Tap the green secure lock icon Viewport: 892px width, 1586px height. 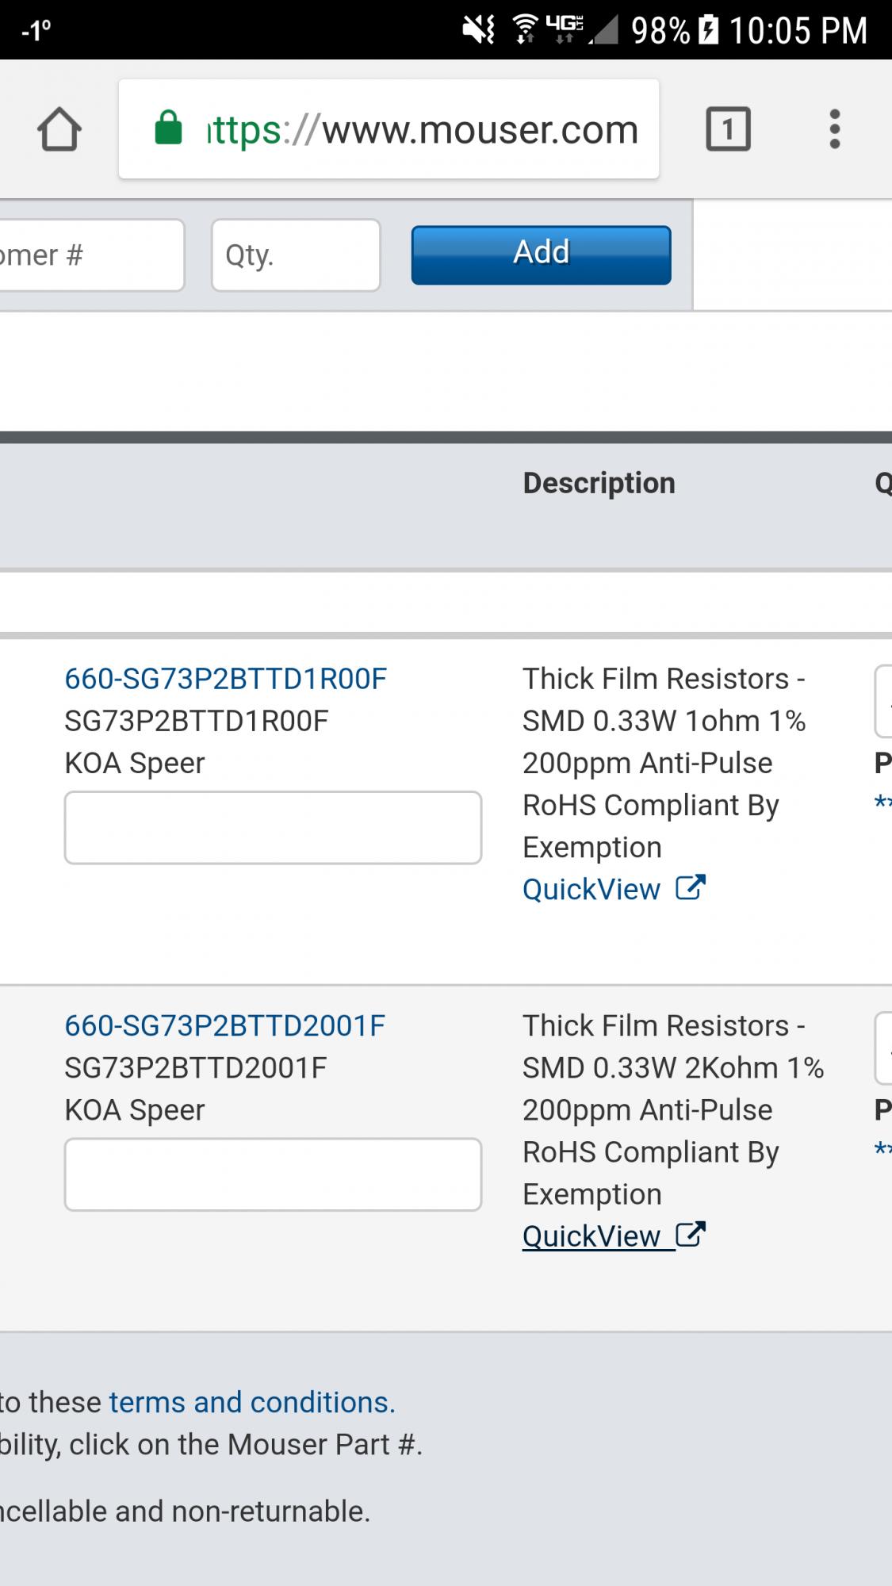[168, 128]
